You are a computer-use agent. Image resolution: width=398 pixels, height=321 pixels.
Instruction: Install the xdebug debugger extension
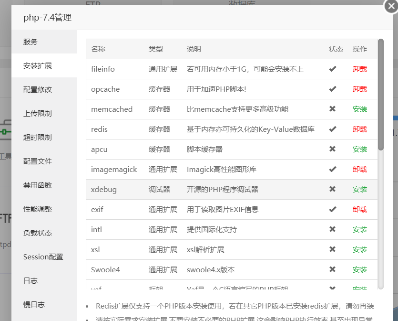coord(360,189)
